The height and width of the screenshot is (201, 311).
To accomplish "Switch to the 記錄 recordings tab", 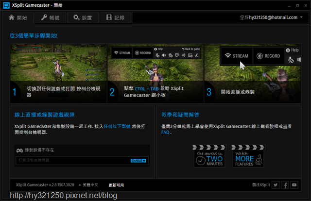I will pyautogui.click(x=115, y=17).
